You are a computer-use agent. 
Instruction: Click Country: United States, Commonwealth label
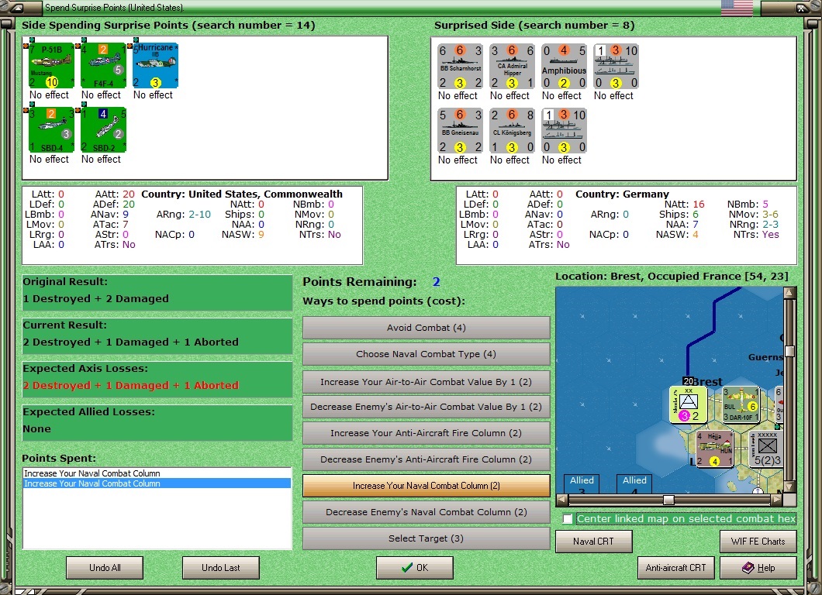(242, 194)
